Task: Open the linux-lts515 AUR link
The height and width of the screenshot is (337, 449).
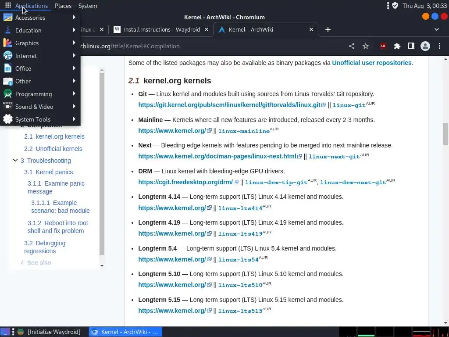Action: tap(240, 311)
